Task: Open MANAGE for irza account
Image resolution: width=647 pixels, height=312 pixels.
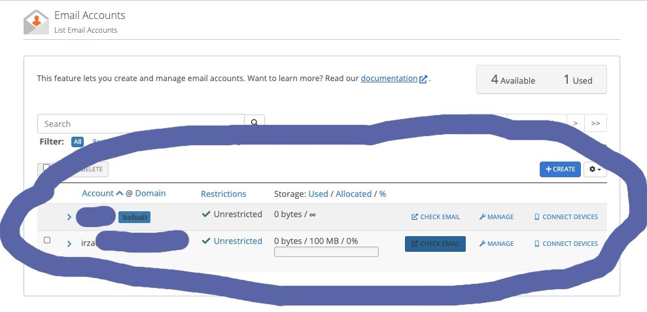Action: pos(497,243)
